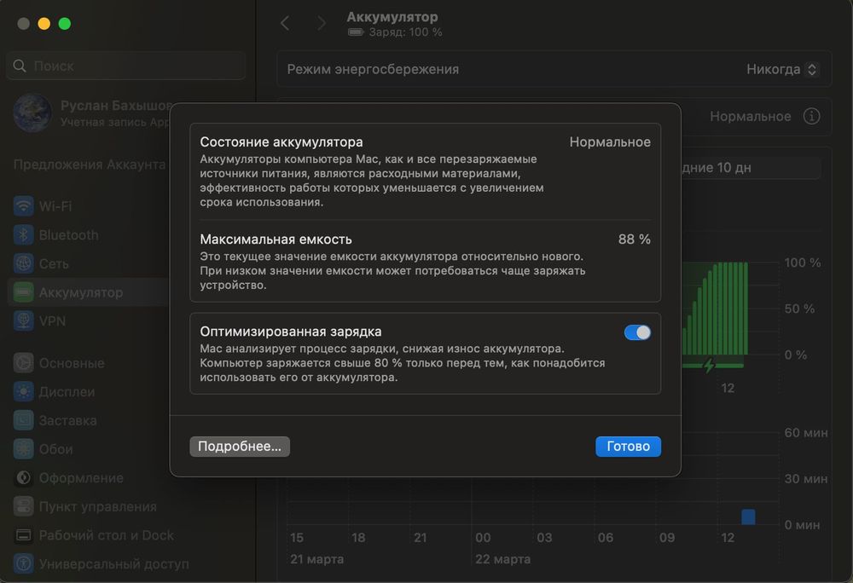
Task: Click Предложения Аккаунта in sidebar
Action: pyautogui.click(x=90, y=165)
